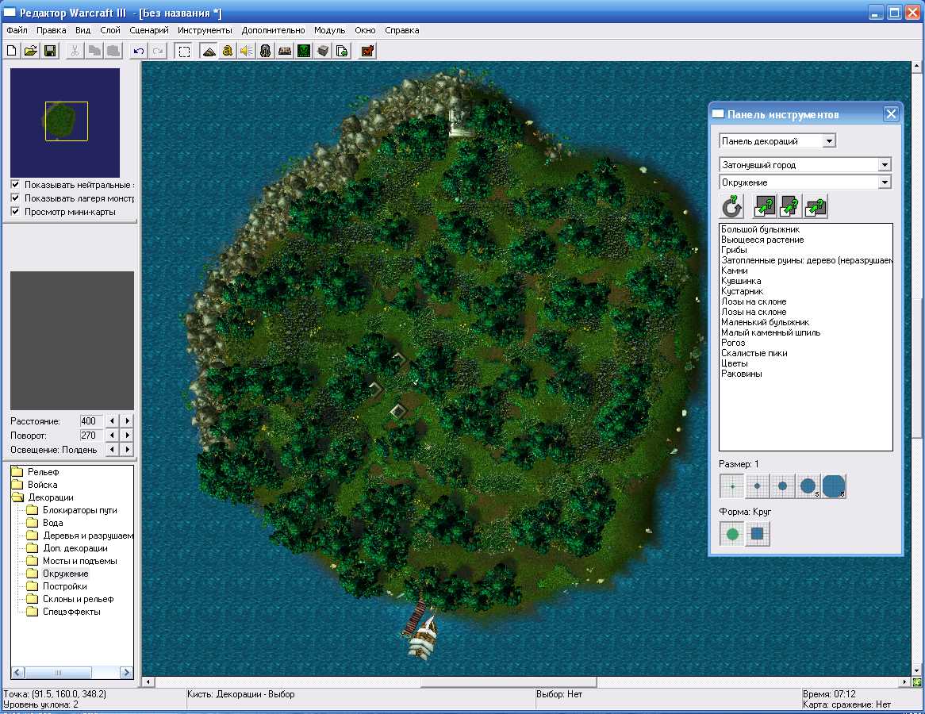This screenshot has width=925, height=714.
Task: Choose the blue square brush shape
Action: pos(758,534)
